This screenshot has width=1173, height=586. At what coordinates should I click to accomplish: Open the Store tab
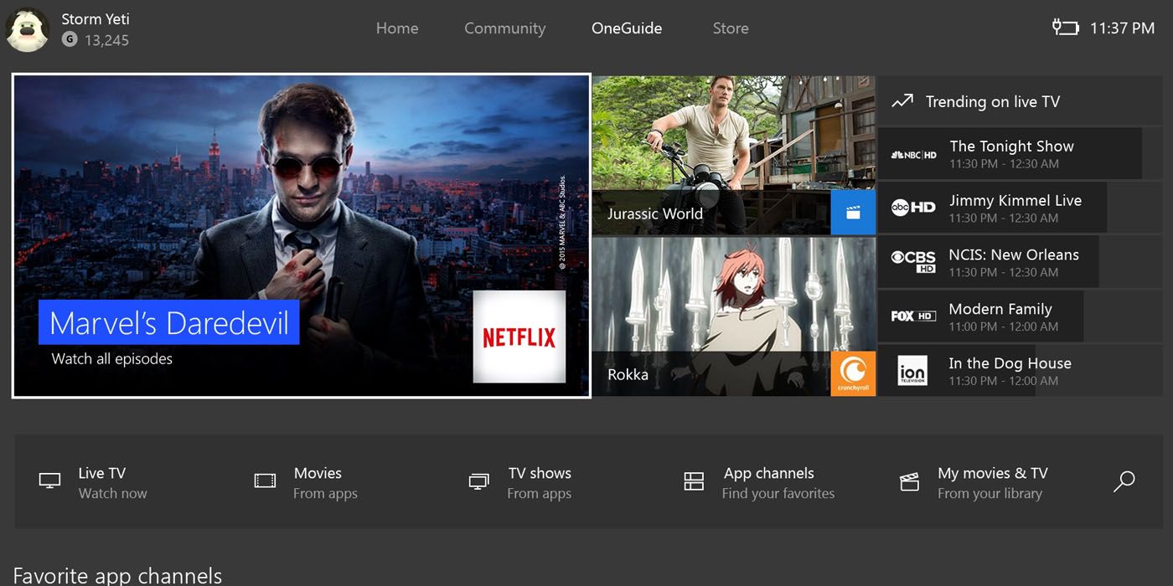click(x=729, y=28)
